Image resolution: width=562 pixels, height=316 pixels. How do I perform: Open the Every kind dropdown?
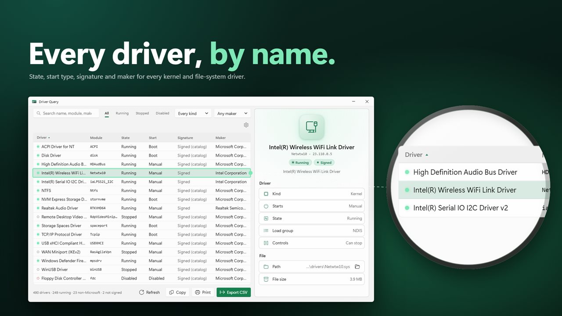point(194,113)
